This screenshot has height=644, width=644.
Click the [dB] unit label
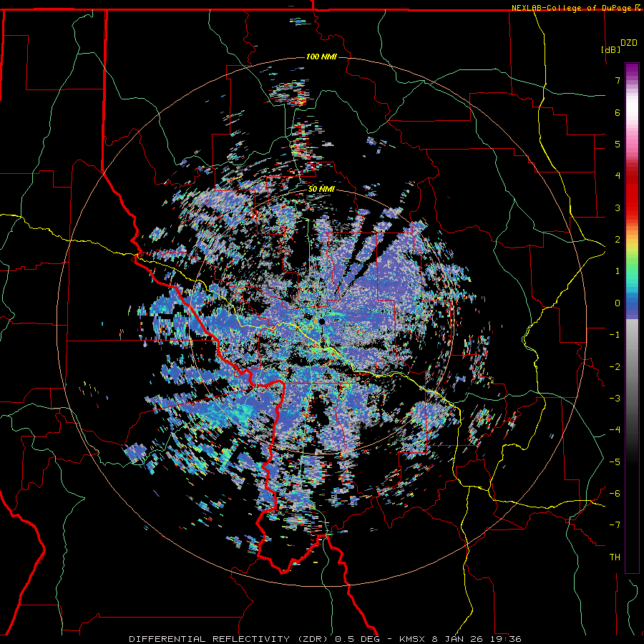[x=610, y=49]
